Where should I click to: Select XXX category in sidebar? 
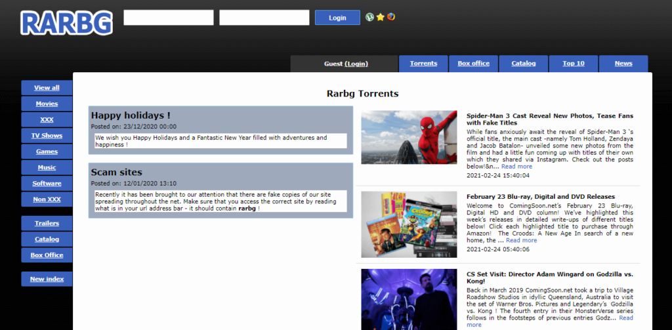47,119
